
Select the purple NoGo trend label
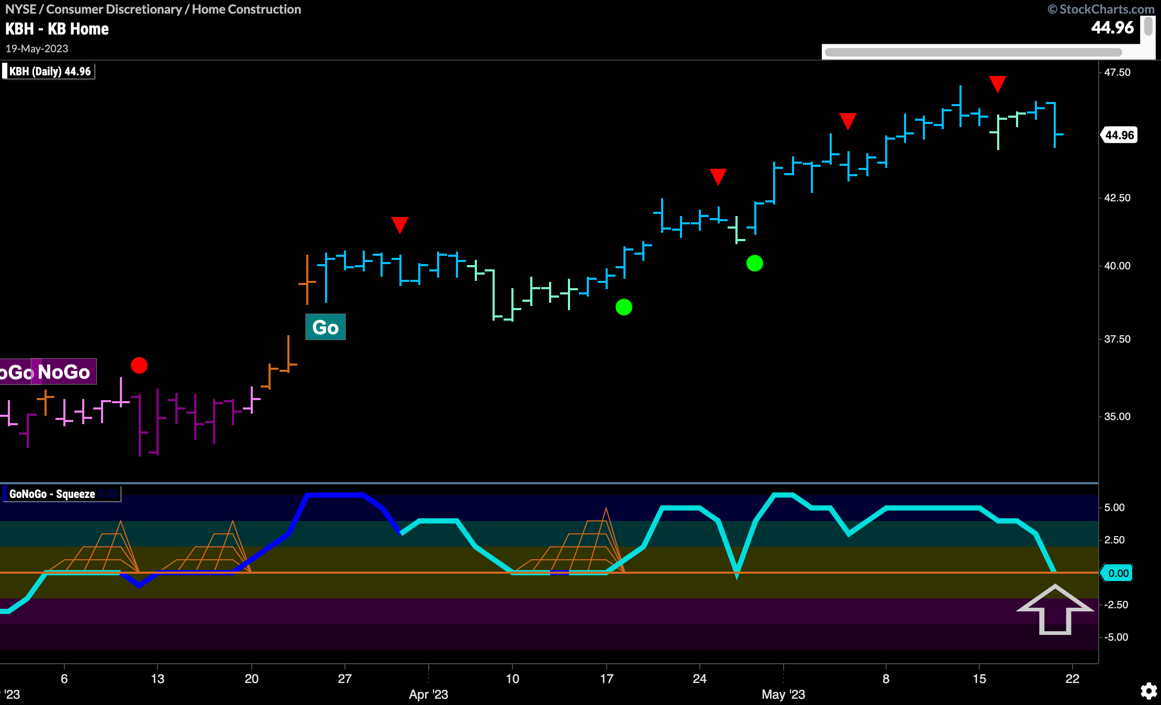64,371
